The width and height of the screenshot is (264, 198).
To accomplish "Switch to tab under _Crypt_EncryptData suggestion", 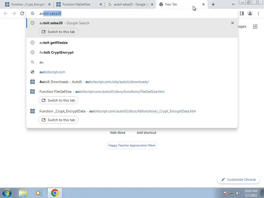I will tap(59, 120).
